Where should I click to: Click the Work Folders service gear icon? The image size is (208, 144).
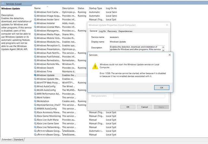pos(35,97)
